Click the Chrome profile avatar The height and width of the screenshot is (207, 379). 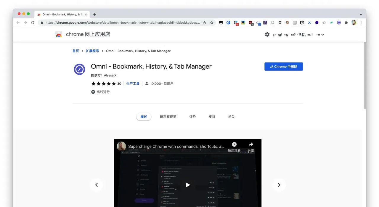point(354,23)
